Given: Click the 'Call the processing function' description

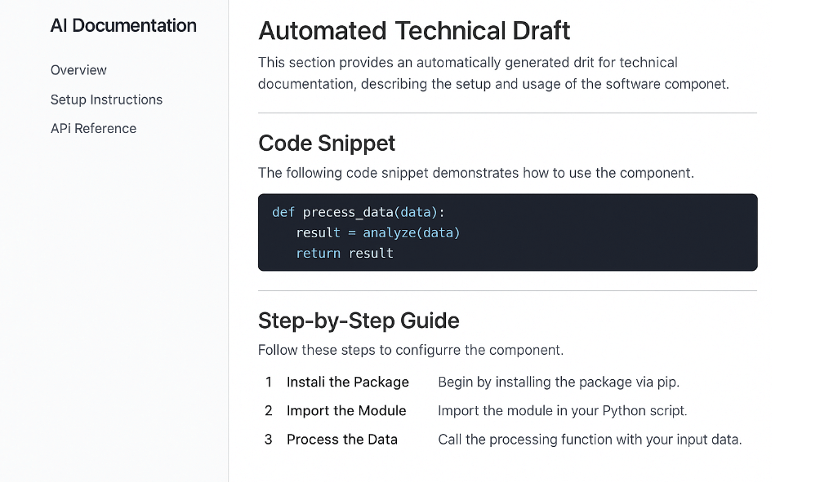Looking at the screenshot, I should tap(589, 440).
